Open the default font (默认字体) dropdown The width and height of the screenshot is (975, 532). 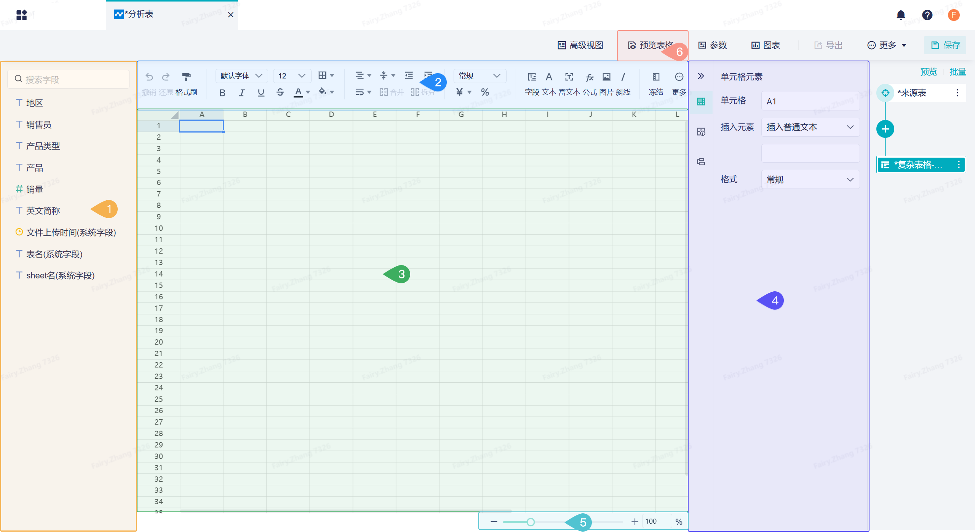coord(241,76)
